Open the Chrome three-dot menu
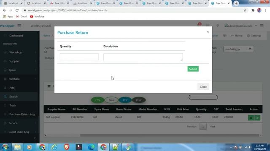Image resolution: width=270 pixels, height=151 pixels. (x=266, y=10)
